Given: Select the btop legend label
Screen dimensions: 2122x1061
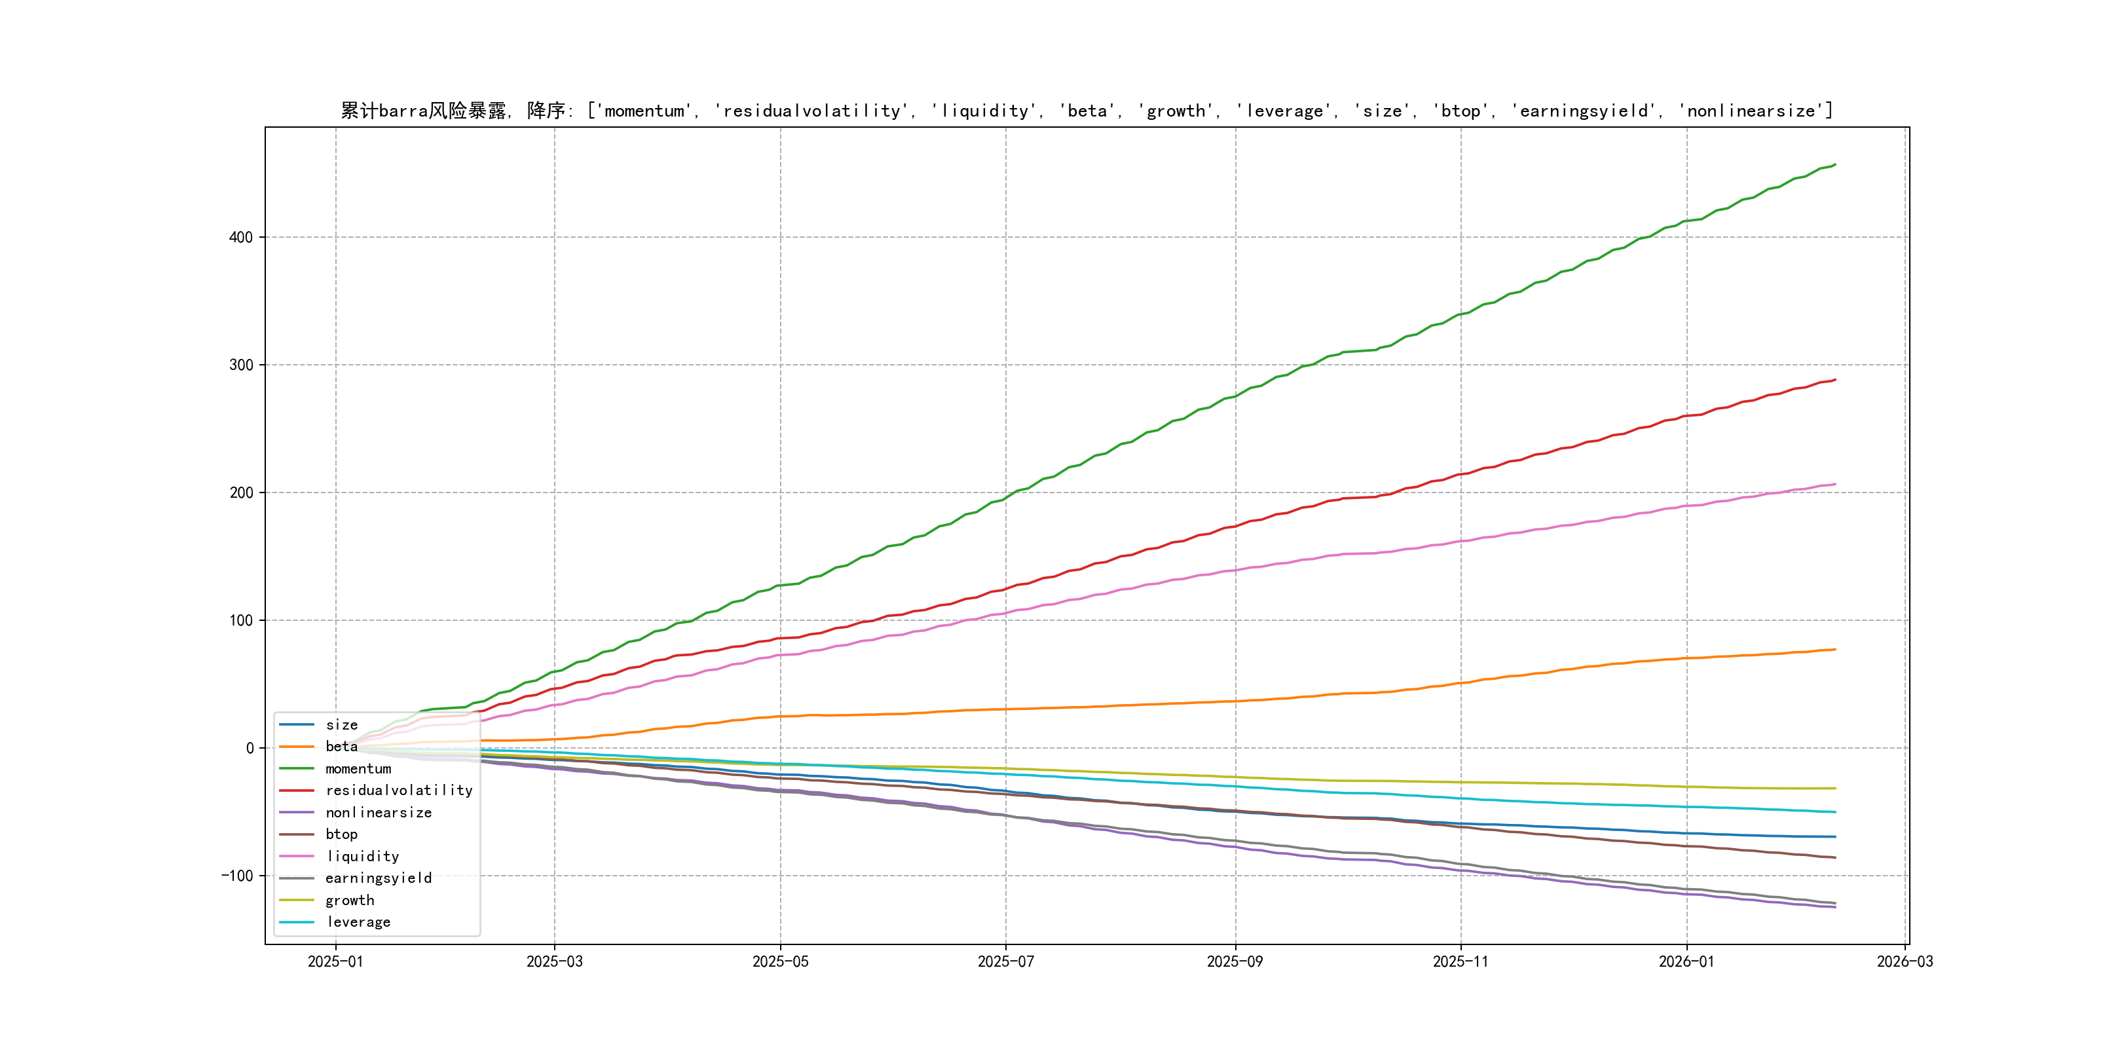Looking at the screenshot, I should click(341, 834).
